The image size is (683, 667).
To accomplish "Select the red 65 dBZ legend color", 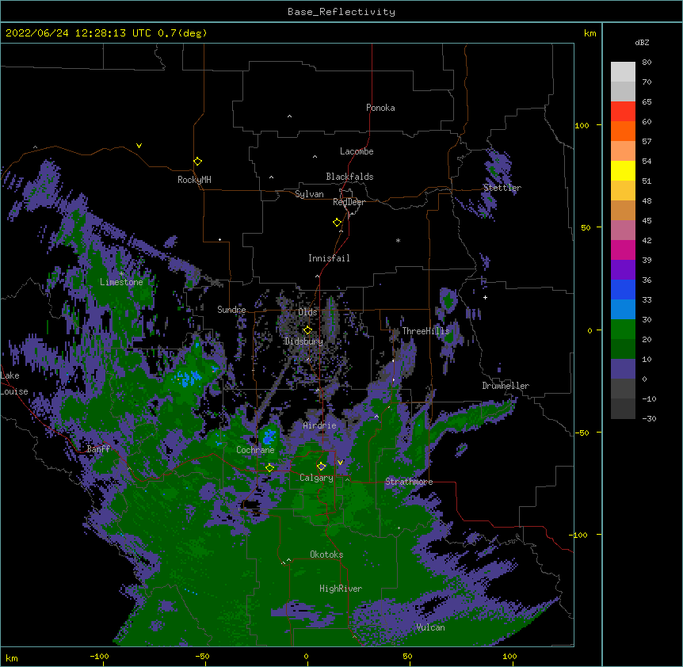I will pos(623,112).
